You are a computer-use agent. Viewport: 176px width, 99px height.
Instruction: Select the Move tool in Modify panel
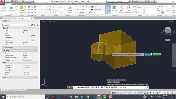coord(56,7)
